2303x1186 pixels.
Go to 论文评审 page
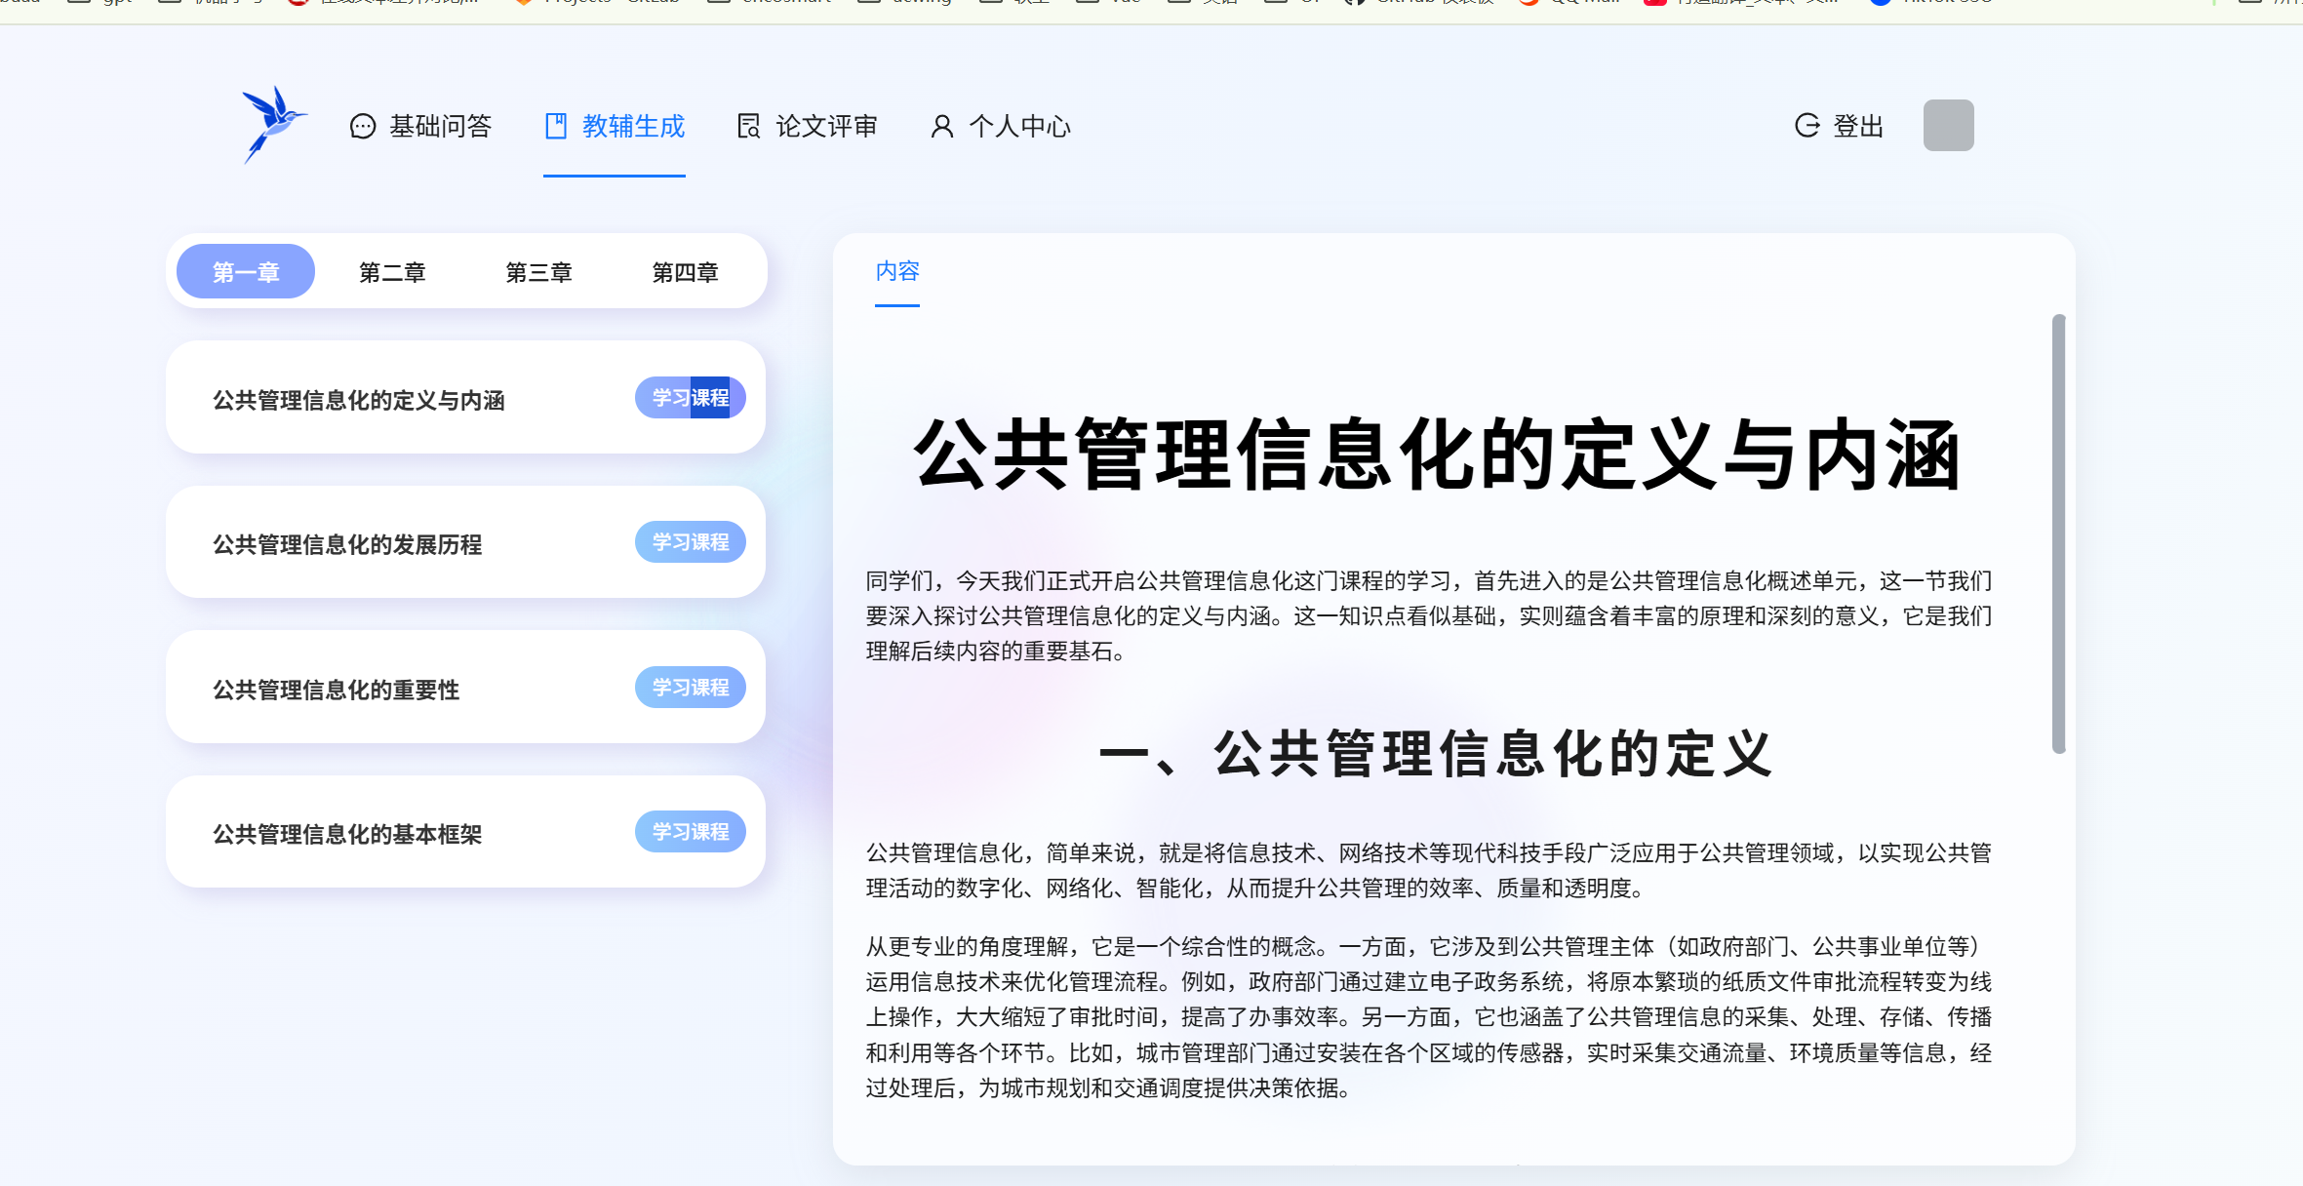tap(825, 127)
